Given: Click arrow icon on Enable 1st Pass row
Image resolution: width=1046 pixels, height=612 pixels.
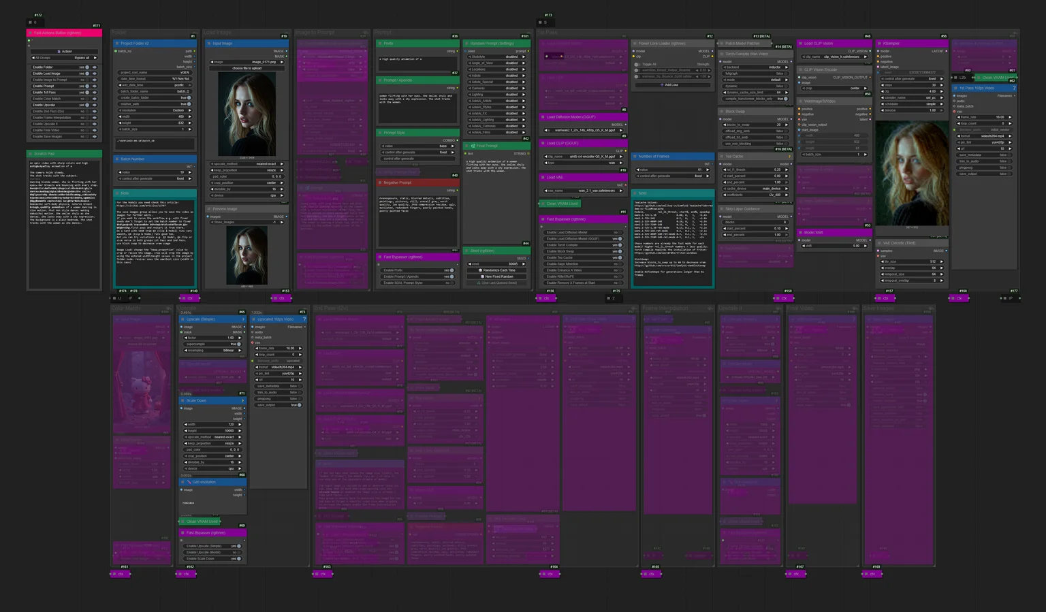Looking at the screenshot, I should [x=95, y=93].
